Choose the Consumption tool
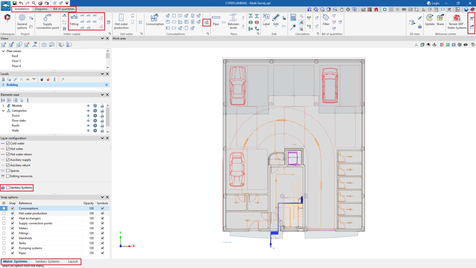 point(155,20)
